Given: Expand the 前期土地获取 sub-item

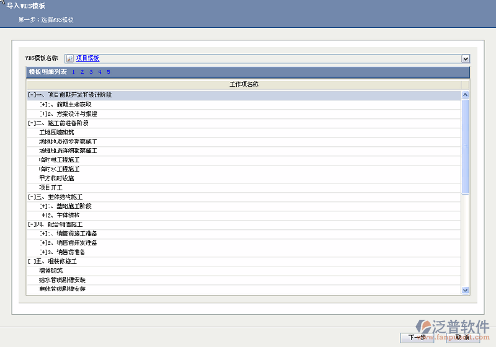Looking at the screenshot, I should pos(43,105).
